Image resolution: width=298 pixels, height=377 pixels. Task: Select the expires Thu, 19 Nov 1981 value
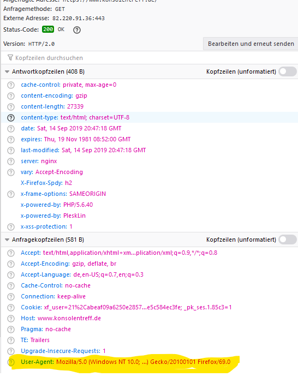pyautogui.click(x=87, y=140)
